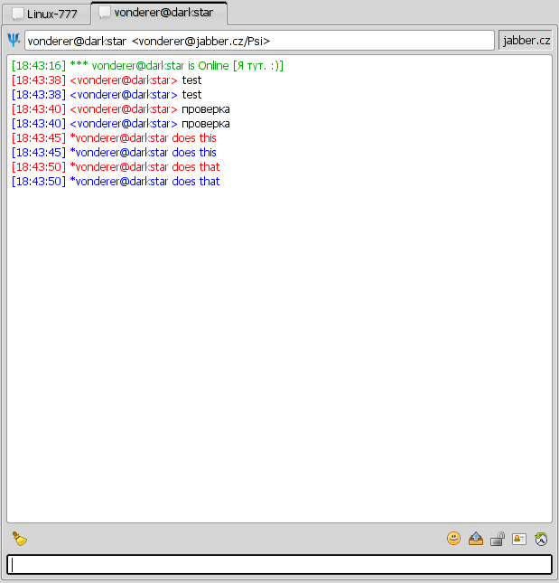Click the red "does this" action line
Screen dimensions: 559x583
point(114,138)
